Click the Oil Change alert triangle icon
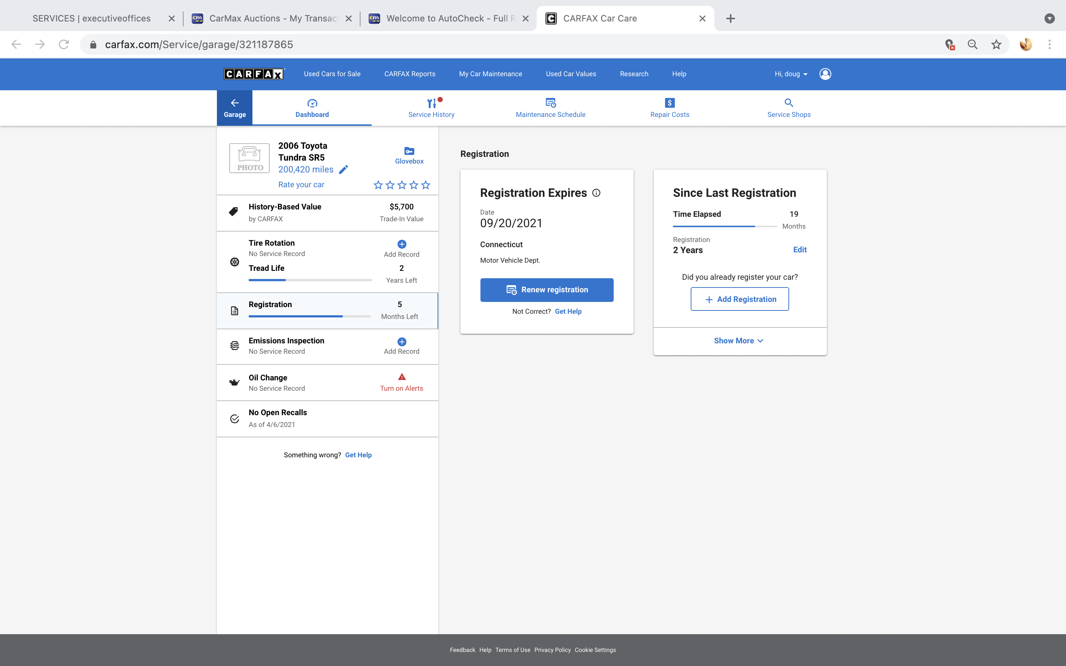Viewport: 1066px width, 666px height. click(x=402, y=377)
